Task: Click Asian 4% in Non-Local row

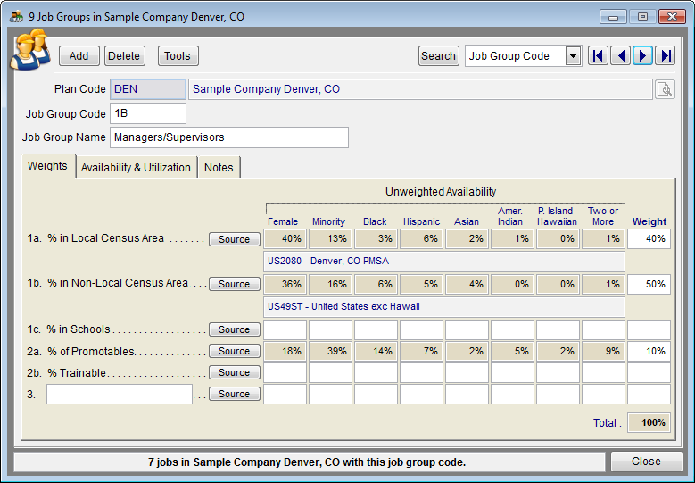Action: coord(467,284)
